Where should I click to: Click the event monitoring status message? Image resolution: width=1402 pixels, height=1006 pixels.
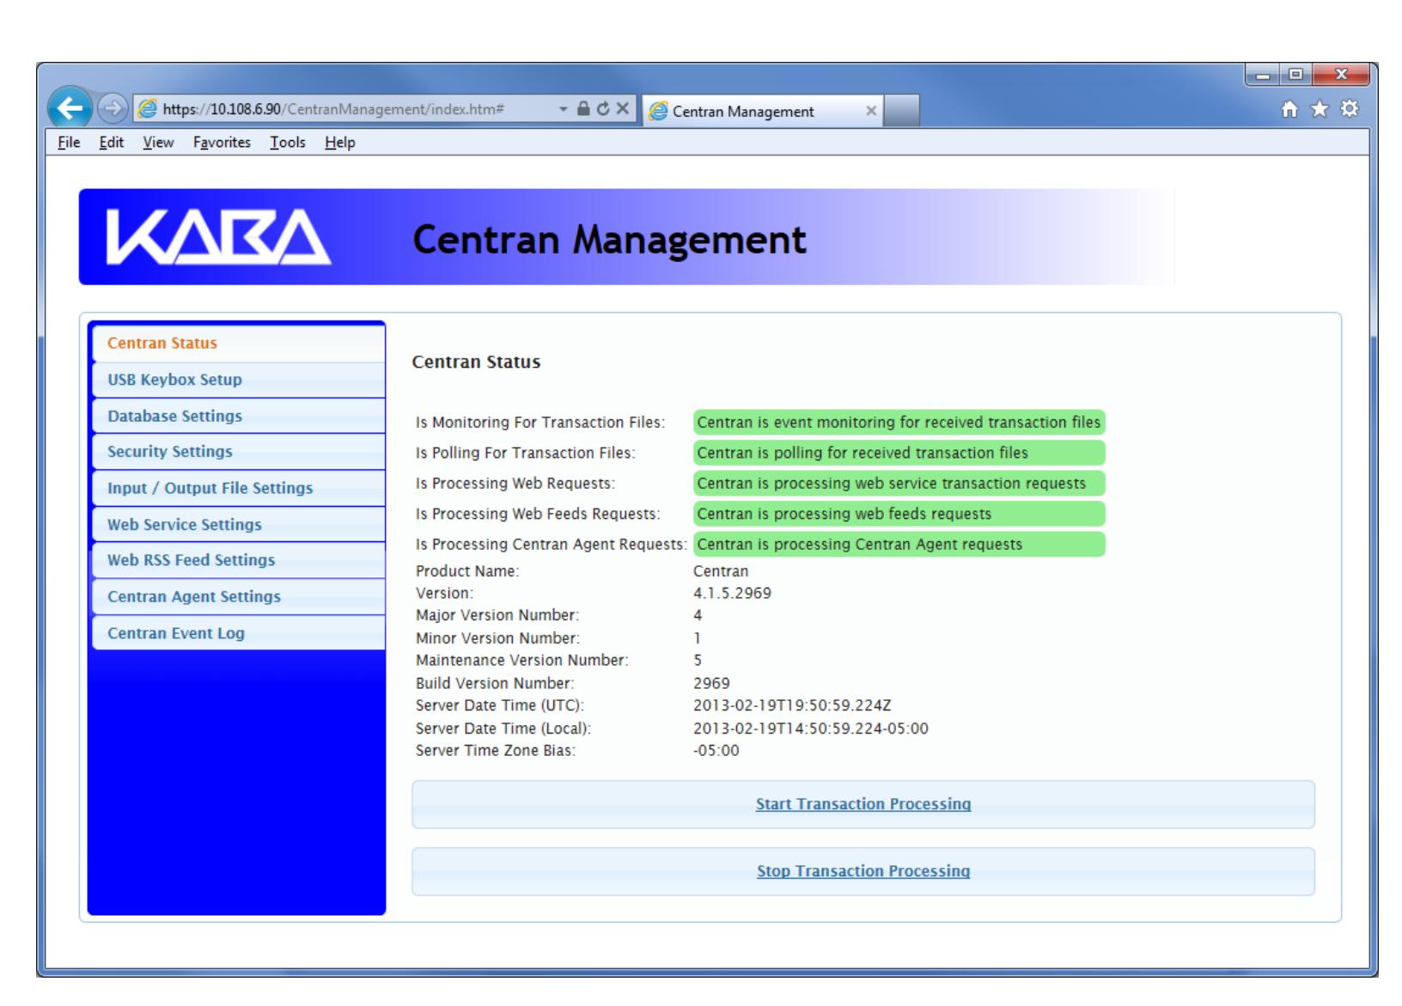point(899,423)
